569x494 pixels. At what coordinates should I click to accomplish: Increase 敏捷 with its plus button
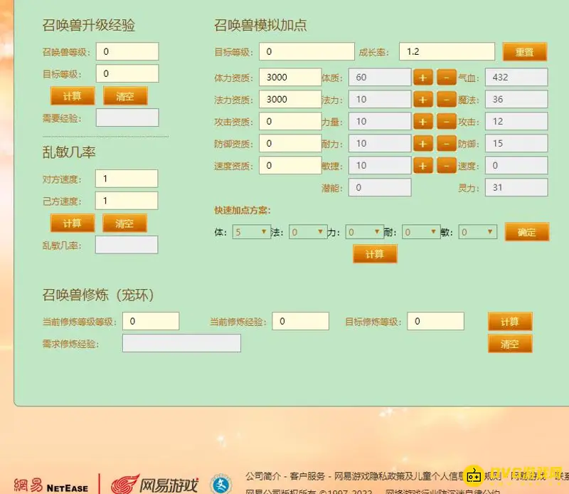422,166
